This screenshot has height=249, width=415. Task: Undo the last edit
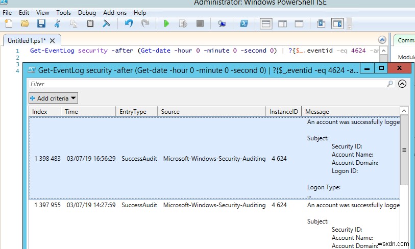coord(129,24)
